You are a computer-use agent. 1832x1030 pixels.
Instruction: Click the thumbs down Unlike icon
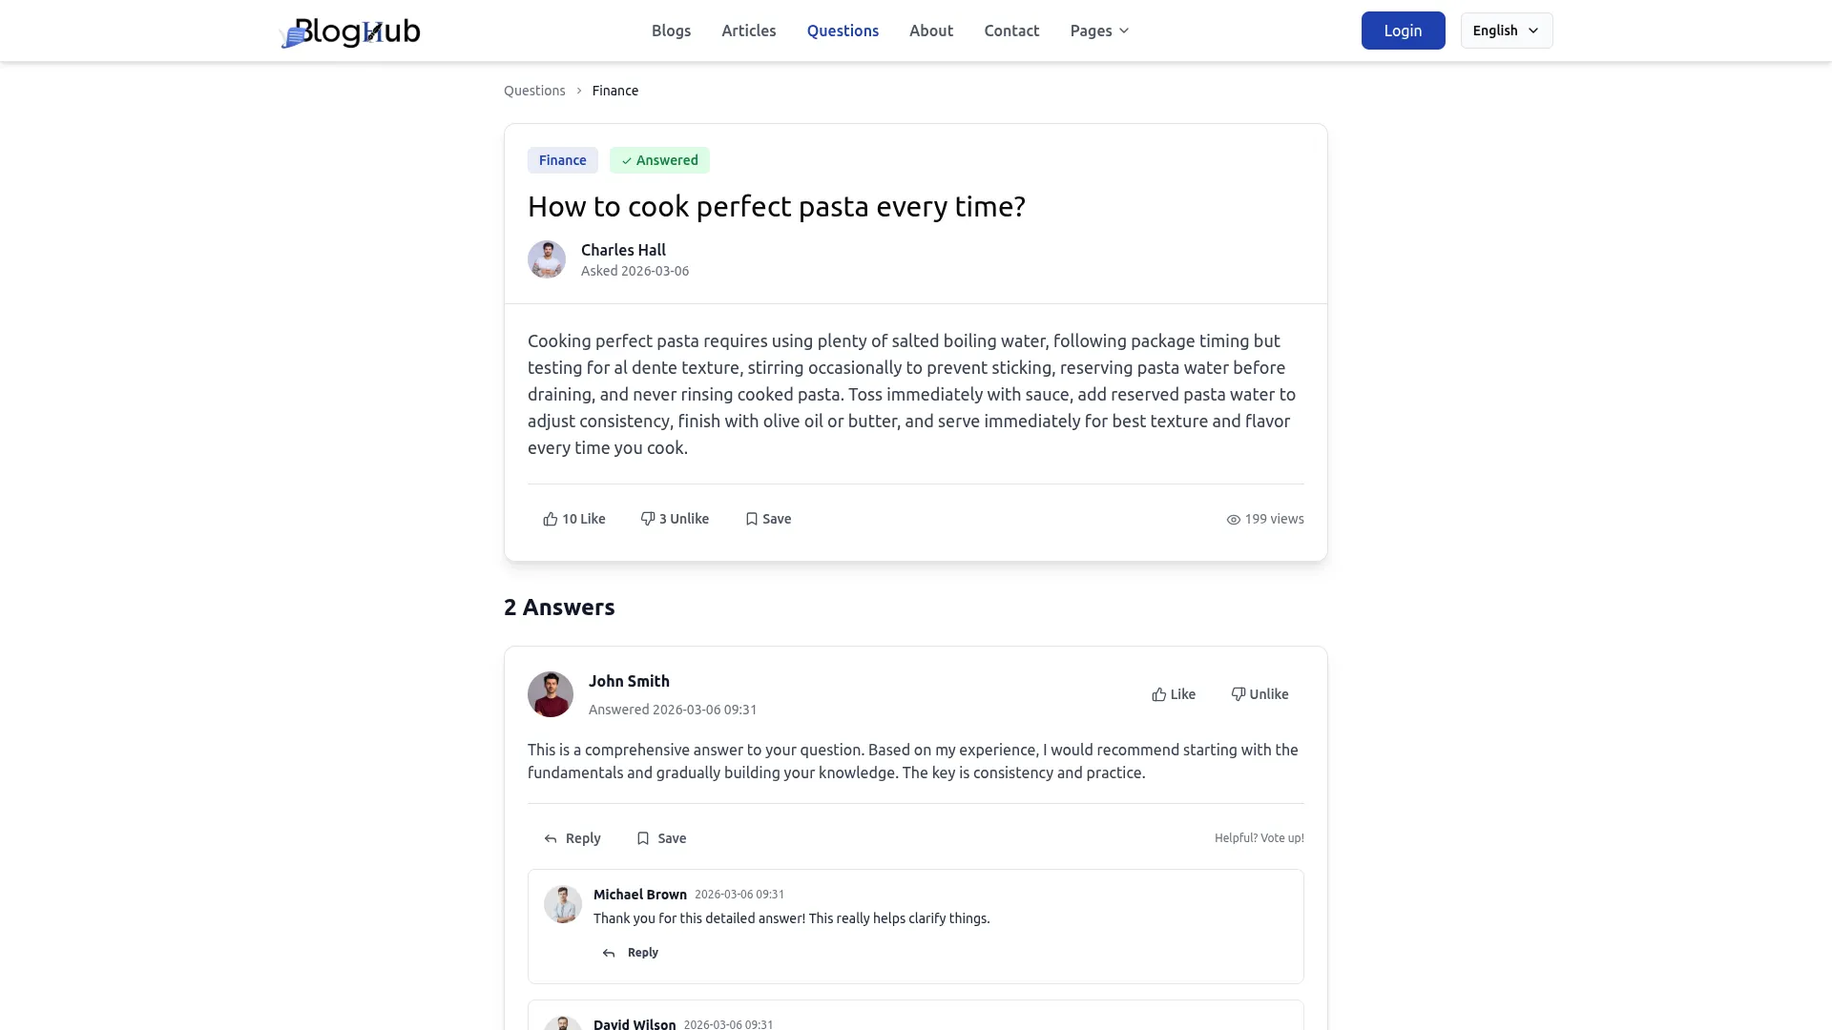click(x=646, y=518)
